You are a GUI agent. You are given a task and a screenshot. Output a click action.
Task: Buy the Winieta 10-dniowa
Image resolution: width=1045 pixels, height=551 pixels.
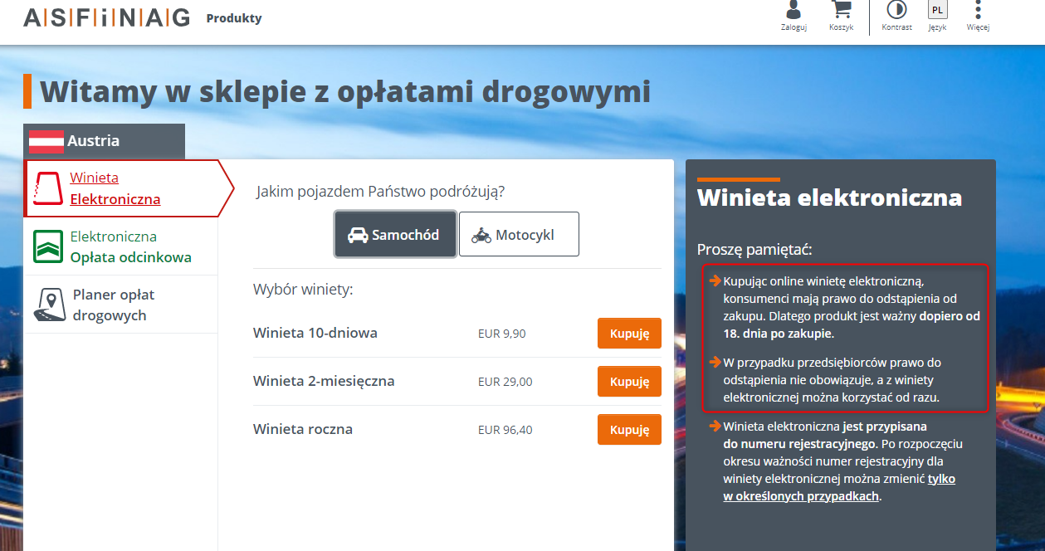click(x=629, y=334)
